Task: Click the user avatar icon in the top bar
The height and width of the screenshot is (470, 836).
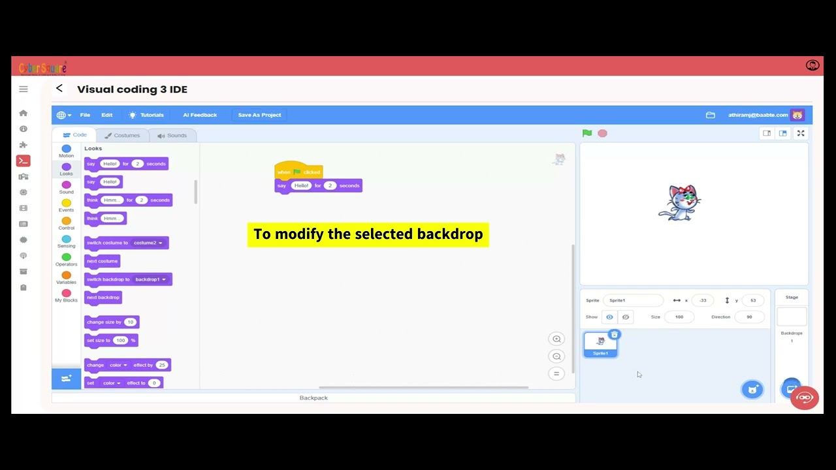Action: point(797,115)
